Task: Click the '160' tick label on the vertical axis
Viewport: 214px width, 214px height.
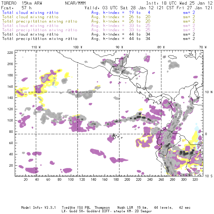Action: [x=10, y=86]
